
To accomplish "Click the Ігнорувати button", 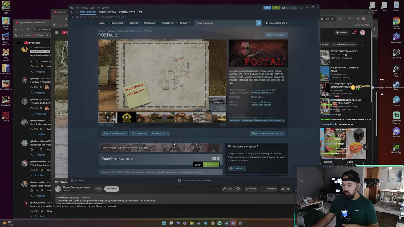I will pyautogui.click(x=158, y=133).
